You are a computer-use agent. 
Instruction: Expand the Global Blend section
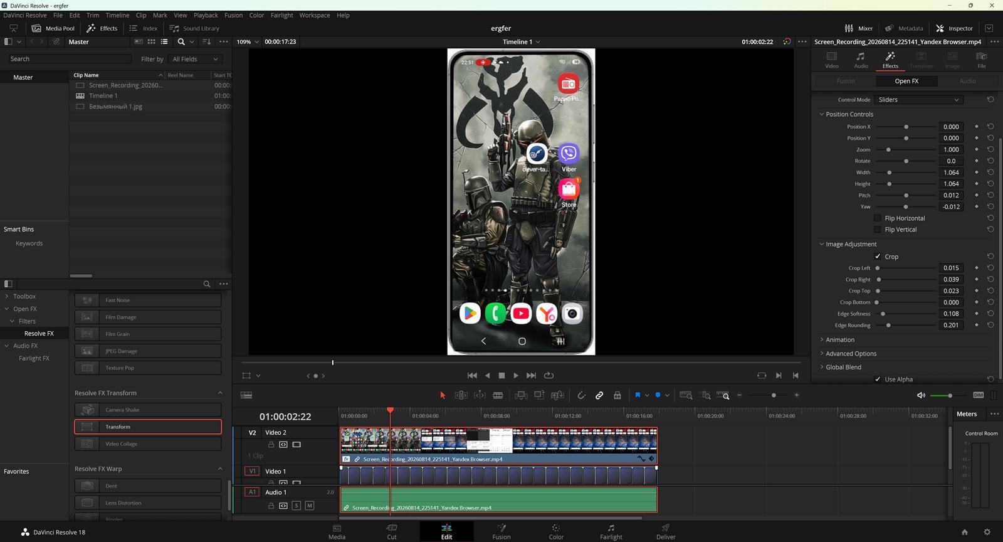pos(822,368)
